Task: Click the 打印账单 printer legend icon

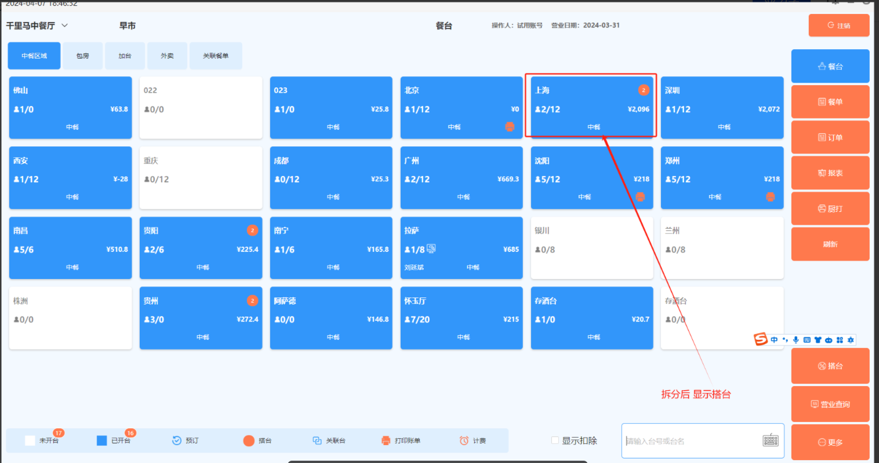Action: click(386, 440)
